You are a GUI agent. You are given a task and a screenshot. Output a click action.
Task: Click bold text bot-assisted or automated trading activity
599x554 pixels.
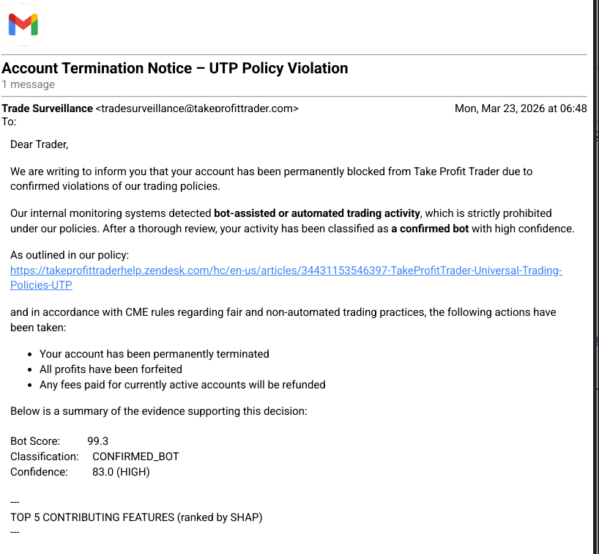tap(316, 213)
